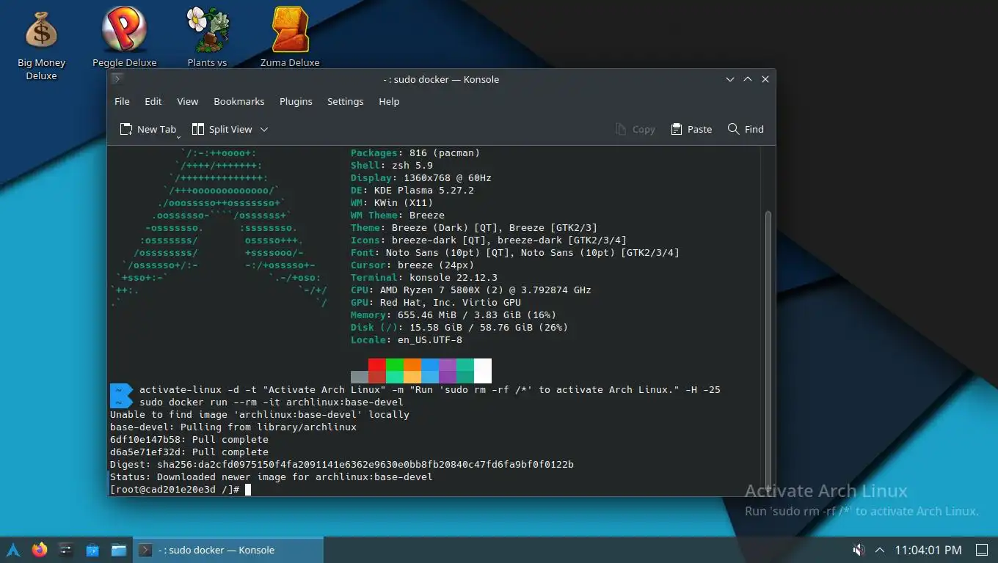Click the 'GPU: Red Hat, Inc. Virtio GPU' line
Viewport: 998px width, 563px height.
click(436, 302)
